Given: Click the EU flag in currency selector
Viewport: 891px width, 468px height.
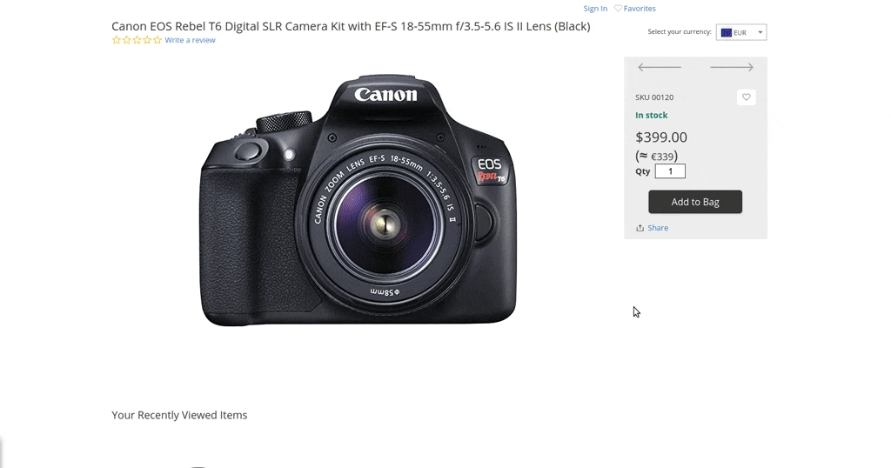Looking at the screenshot, I should point(727,32).
